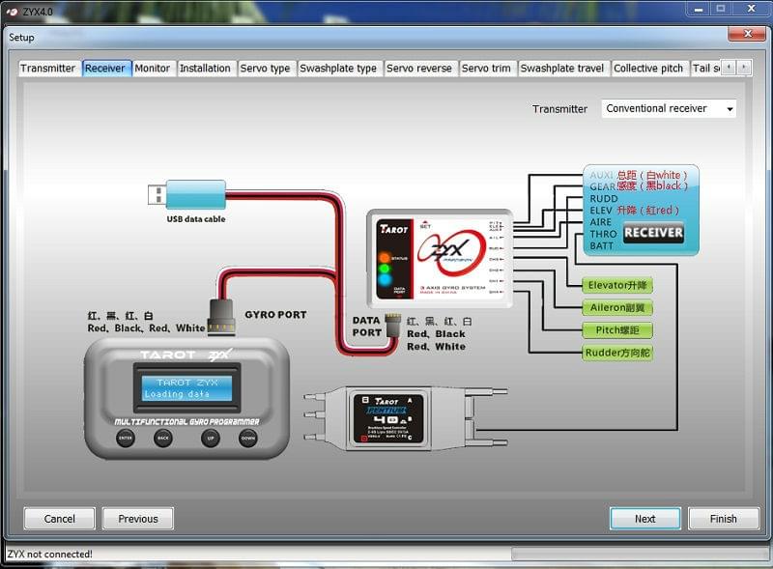Go to the Servo type tab
This screenshot has width=773, height=569.
(265, 68)
